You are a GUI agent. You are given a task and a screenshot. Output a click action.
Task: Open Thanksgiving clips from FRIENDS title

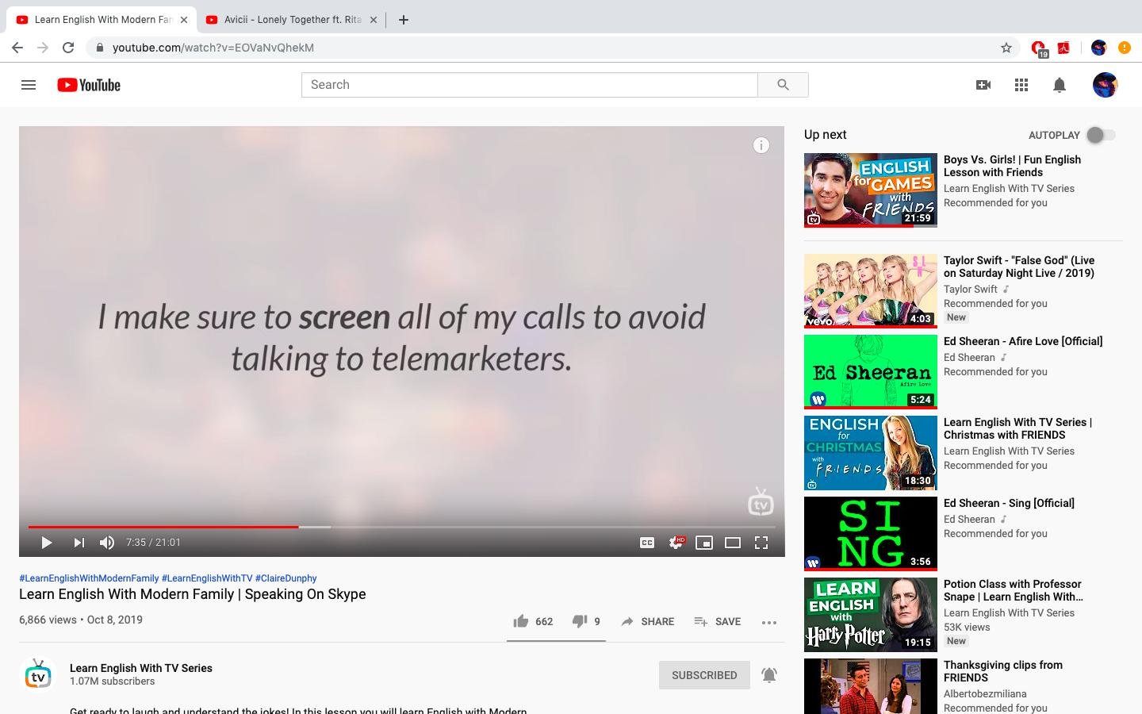point(1003,671)
